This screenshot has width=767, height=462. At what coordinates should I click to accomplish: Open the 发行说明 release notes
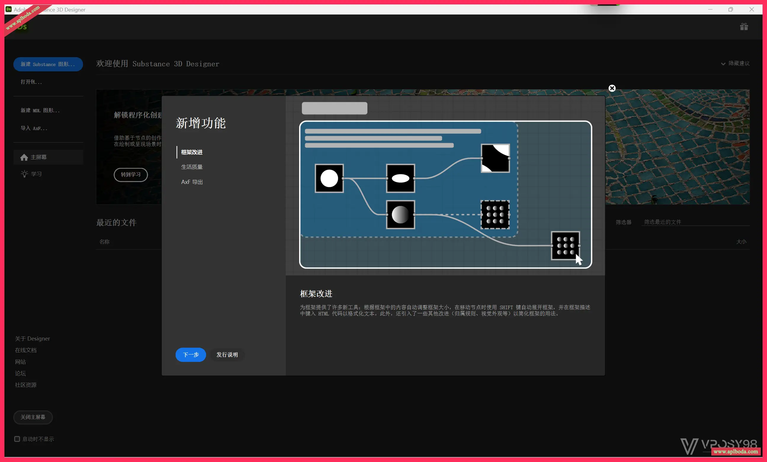coord(227,355)
